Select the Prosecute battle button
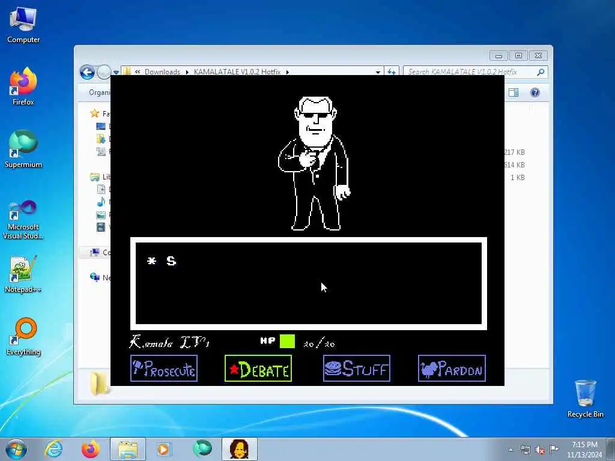 coord(164,368)
